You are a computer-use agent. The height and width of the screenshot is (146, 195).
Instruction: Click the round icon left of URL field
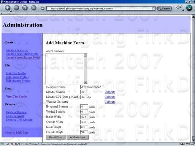coord(43,8)
